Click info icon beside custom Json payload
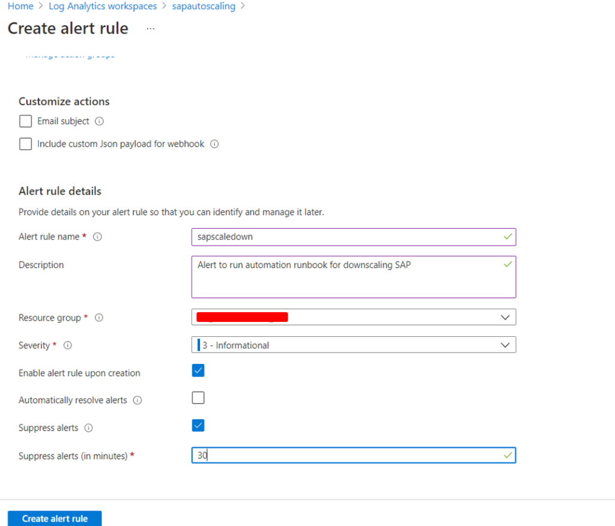Screen dimensions: 615x526 coord(214,144)
